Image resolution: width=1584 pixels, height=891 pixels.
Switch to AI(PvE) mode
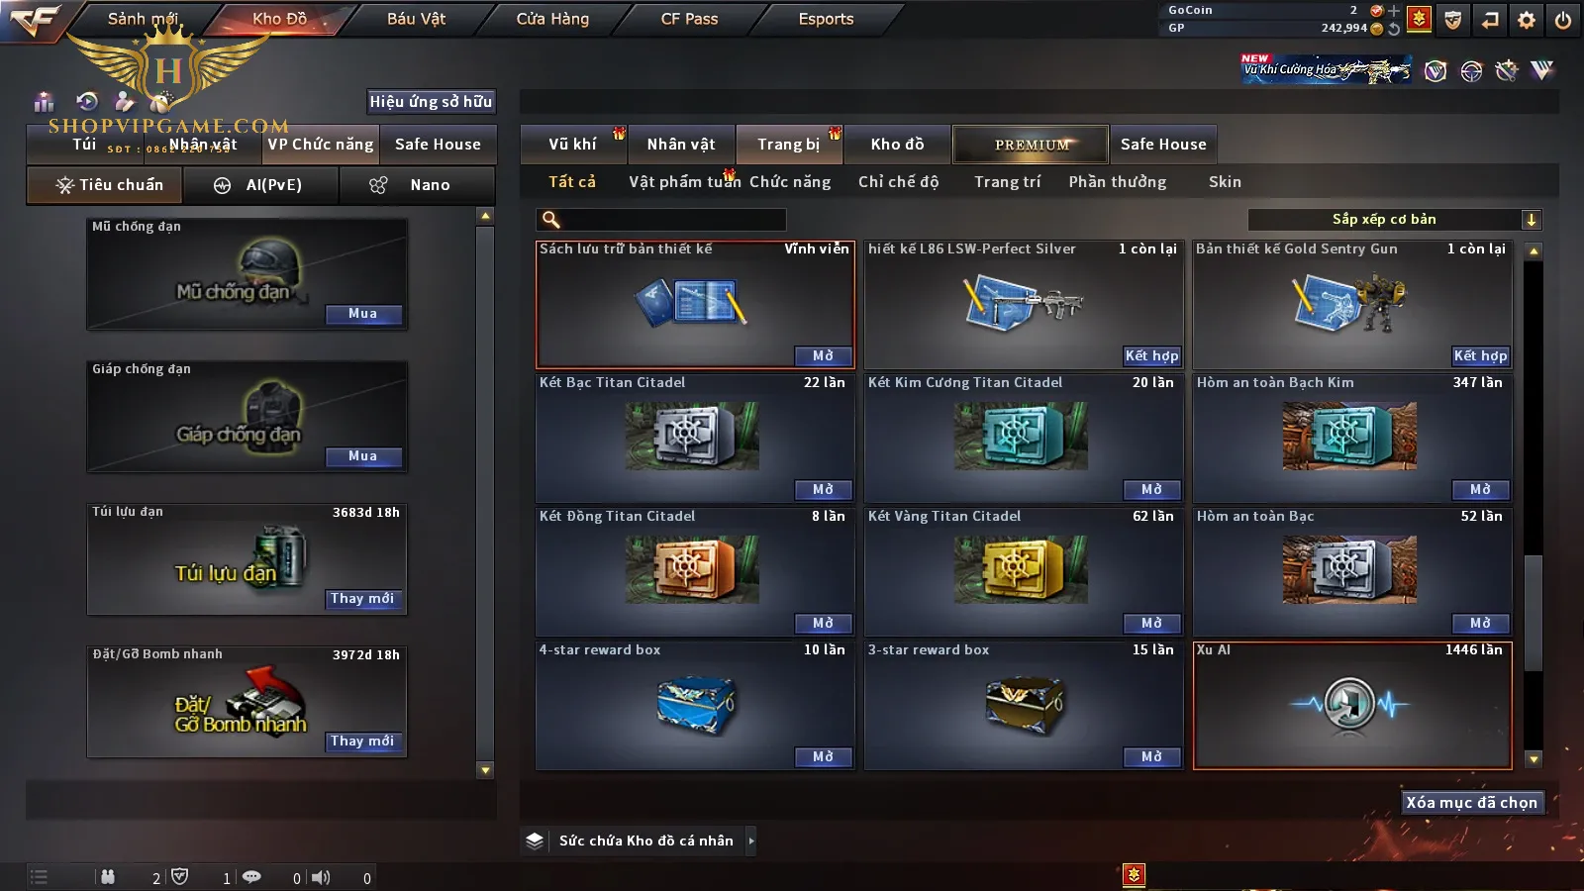[260, 185]
